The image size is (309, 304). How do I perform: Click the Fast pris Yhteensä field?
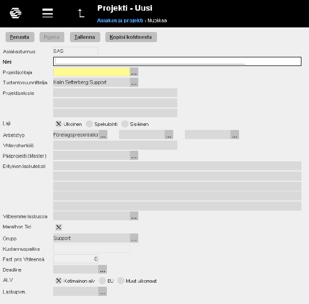click(x=75, y=259)
